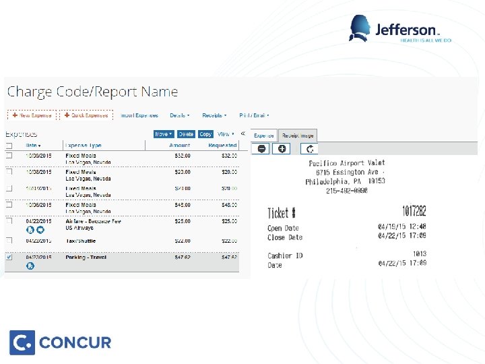Click the Jefferson logo
Viewport: 485px width, 364px height.
pyautogui.click(x=400, y=29)
